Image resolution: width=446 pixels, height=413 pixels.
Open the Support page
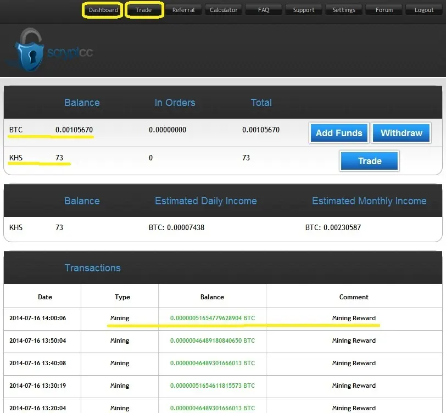(x=304, y=10)
